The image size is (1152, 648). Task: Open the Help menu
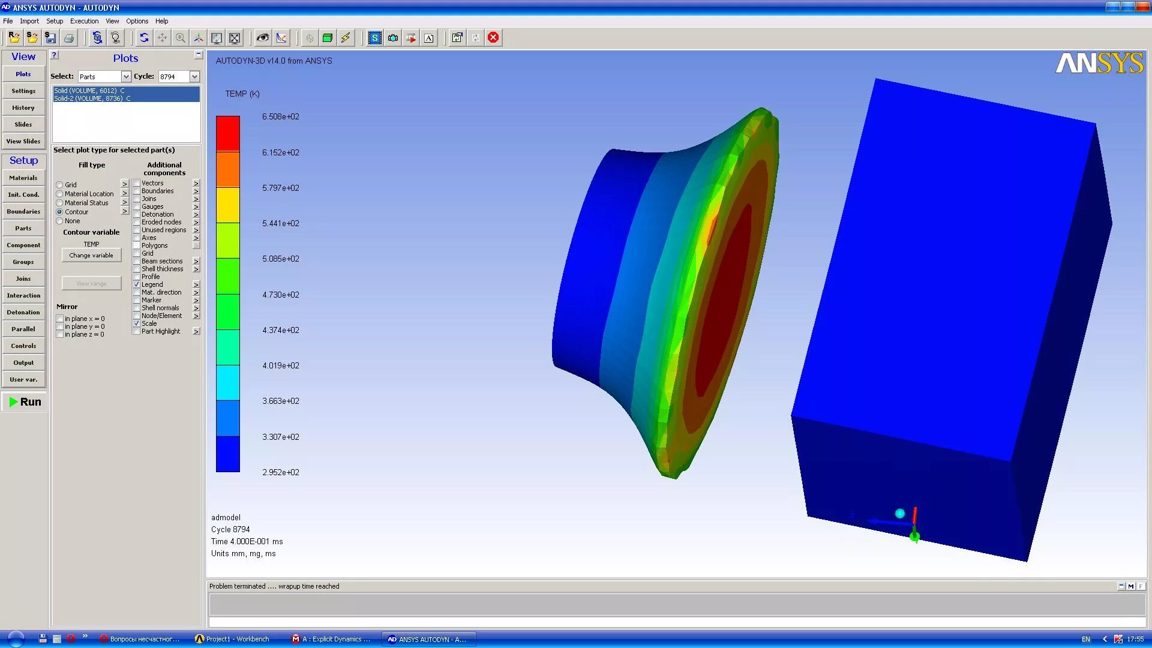(x=161, y=21)
